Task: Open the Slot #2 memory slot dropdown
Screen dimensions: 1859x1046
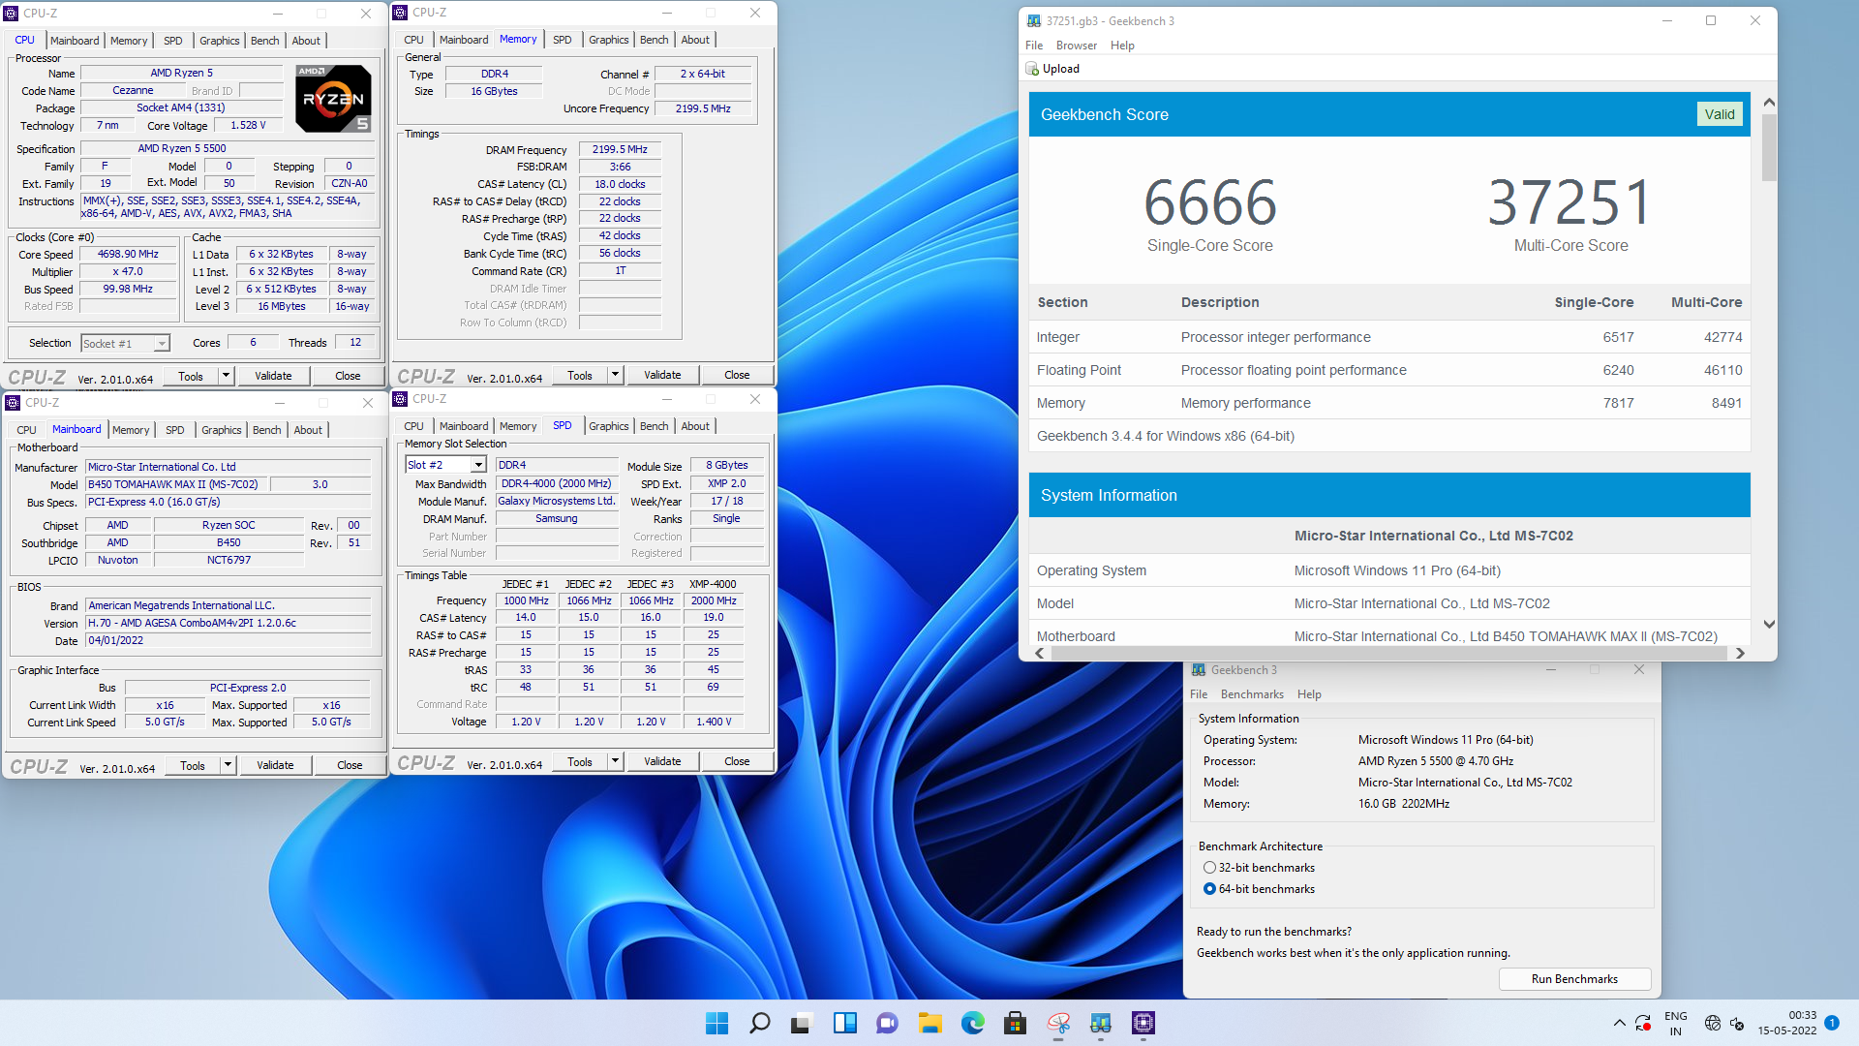Action: [x=478, y=465]
